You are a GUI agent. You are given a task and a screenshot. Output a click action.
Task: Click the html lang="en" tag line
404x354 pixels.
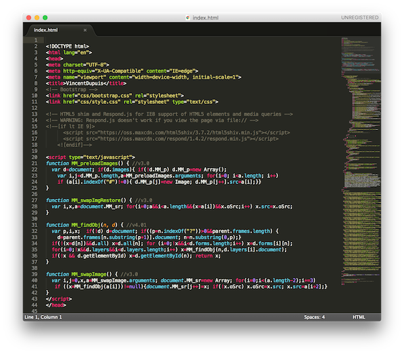coord(69,53)
